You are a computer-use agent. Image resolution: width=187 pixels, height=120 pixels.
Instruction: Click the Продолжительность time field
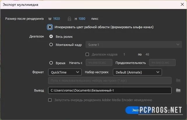[x=162, y=62]
